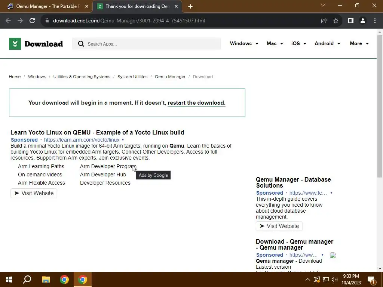Open Qemu Manager breadcrumb link
Viewport: 383px width, 287px height.
[170, 77]
